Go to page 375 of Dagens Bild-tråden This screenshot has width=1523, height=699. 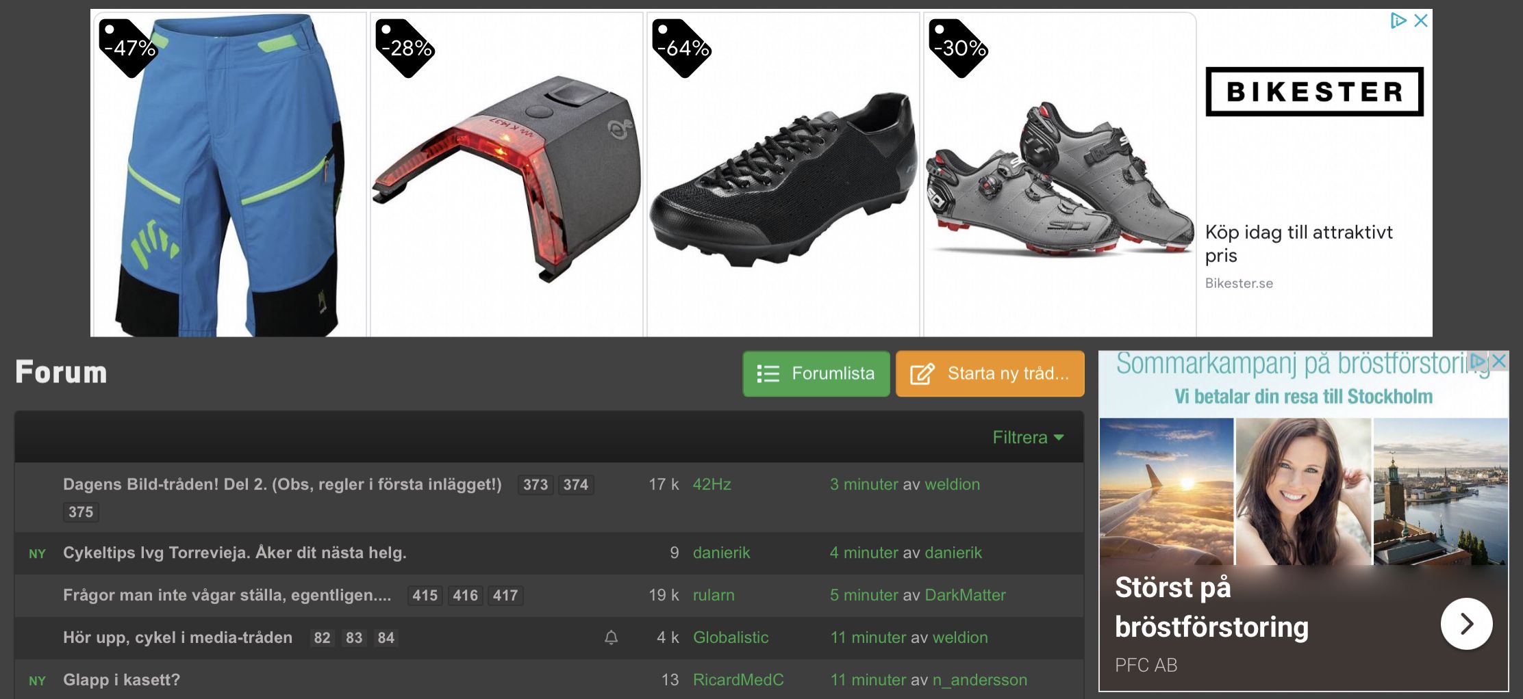[81, 512]
